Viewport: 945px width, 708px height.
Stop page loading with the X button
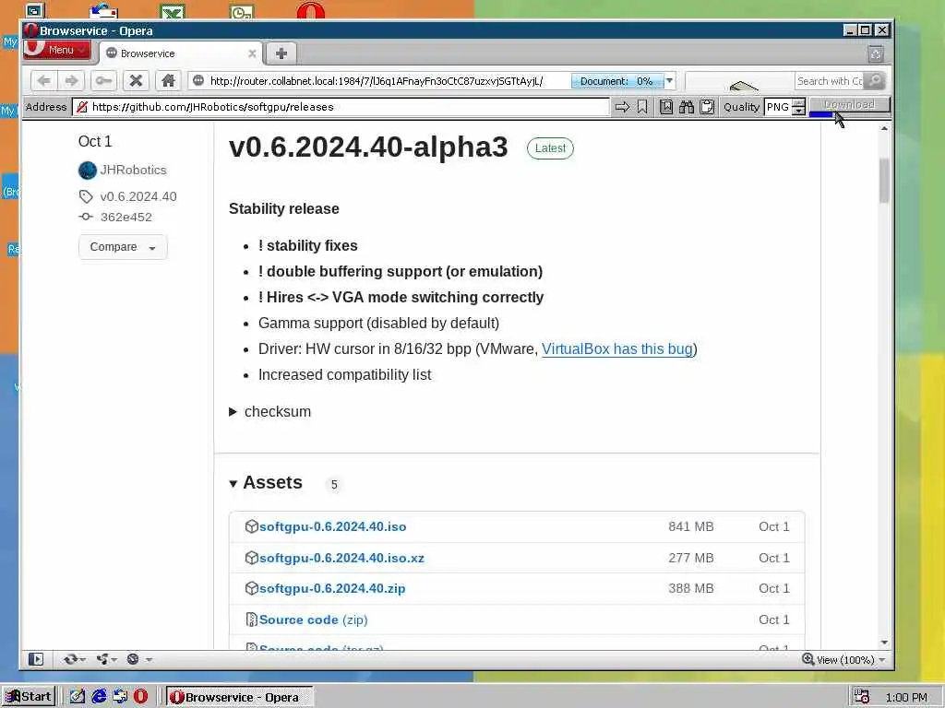137,81
